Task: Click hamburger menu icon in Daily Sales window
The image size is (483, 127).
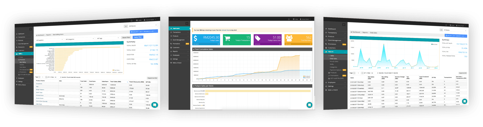Action: pyautogui.click(x=344, y=24)
